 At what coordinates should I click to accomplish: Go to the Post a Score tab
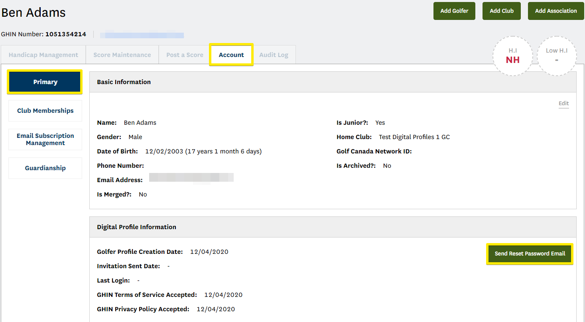click(x=185, y=55)
